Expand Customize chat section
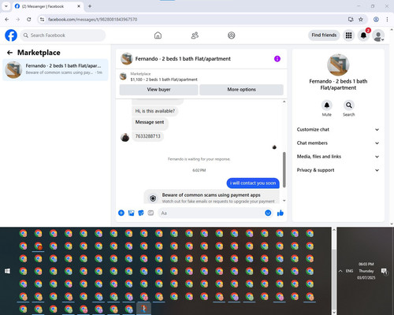 point(338,129)
